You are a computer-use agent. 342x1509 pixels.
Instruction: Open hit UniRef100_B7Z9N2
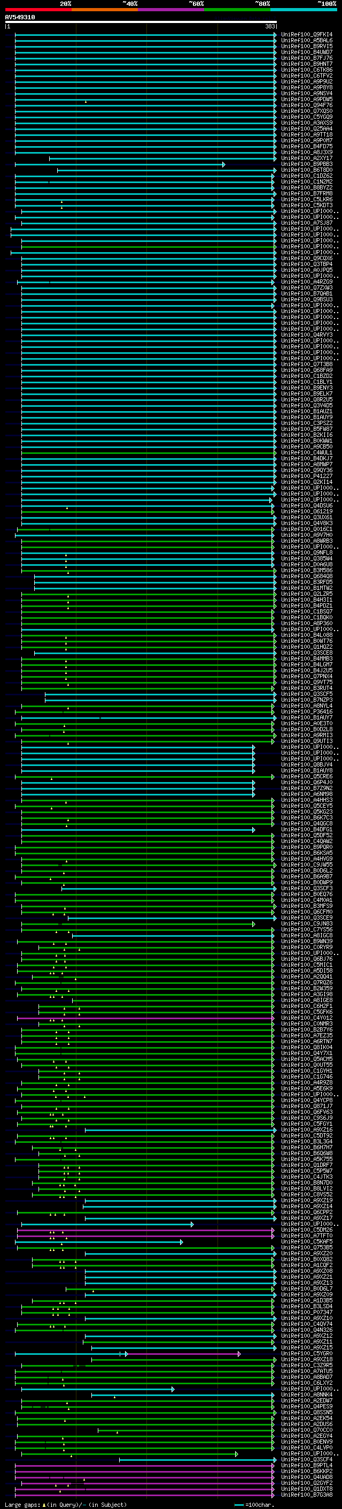tap(307, 788)
